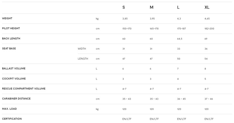Viewport: 234px width, 123px height.
Task: Click the PILOT HEIGHT row label
Action: tap(11, 28)
